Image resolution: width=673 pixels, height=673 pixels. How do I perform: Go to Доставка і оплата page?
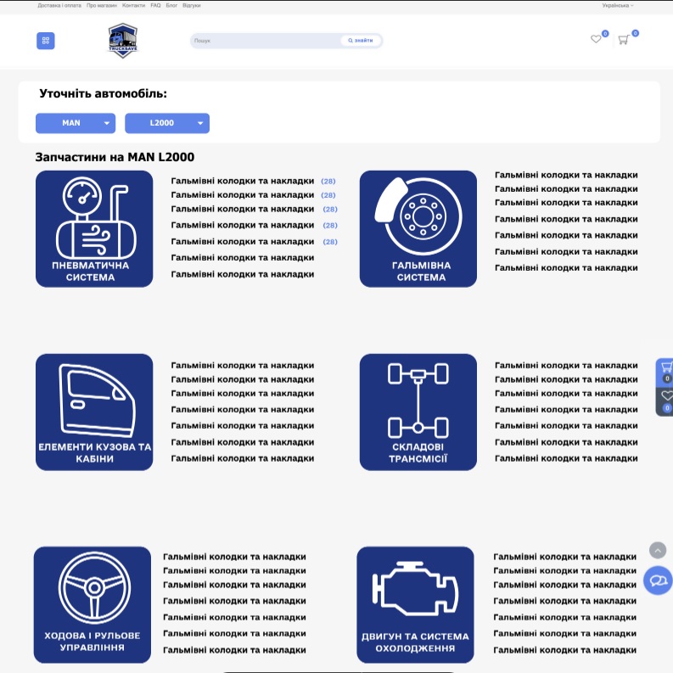(x=59, y=5)
